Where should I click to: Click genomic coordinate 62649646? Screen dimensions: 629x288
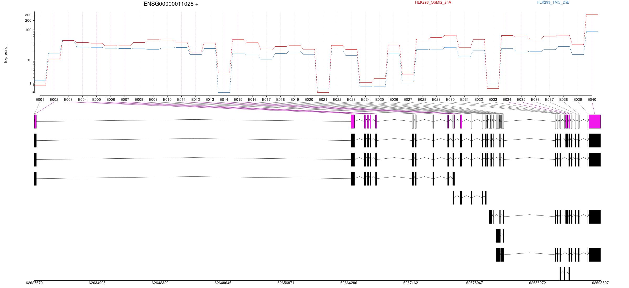coord(223,283)
